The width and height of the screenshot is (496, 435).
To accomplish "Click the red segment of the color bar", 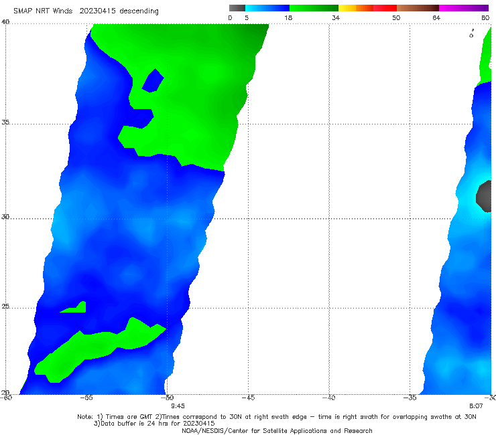I will pos(385,8).
